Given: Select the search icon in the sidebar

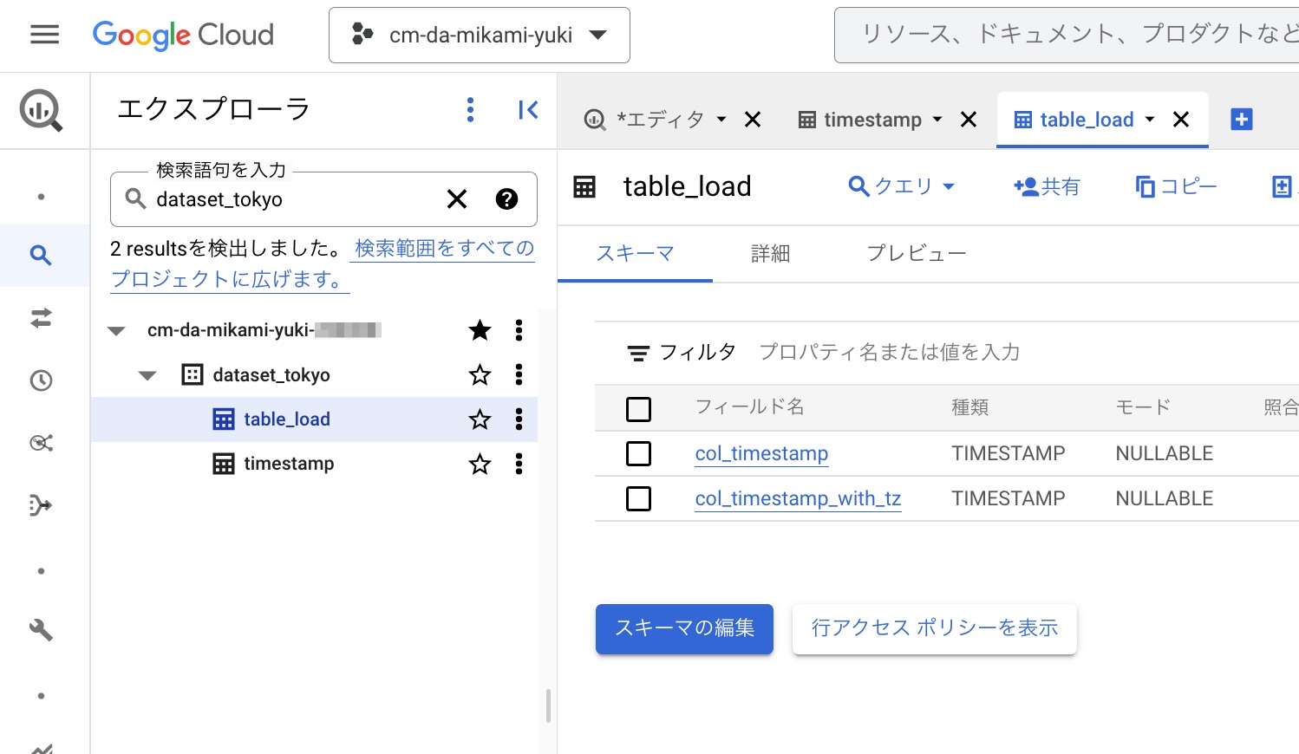Looking at the screenshot, I should [x=40, y=255].
